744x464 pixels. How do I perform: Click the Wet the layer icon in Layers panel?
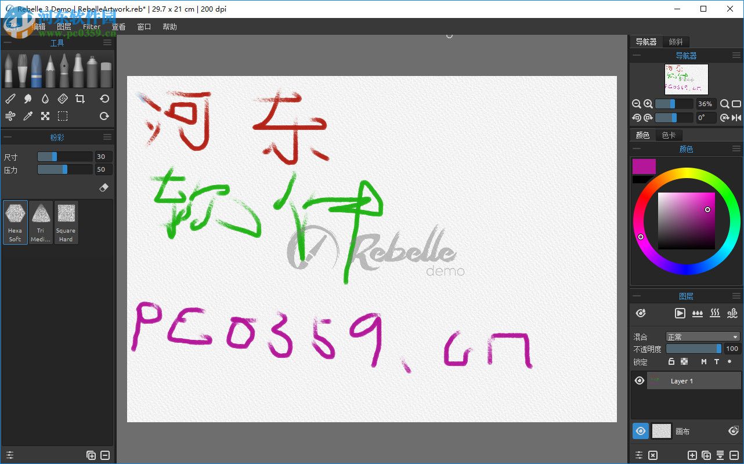pos(697,313)
